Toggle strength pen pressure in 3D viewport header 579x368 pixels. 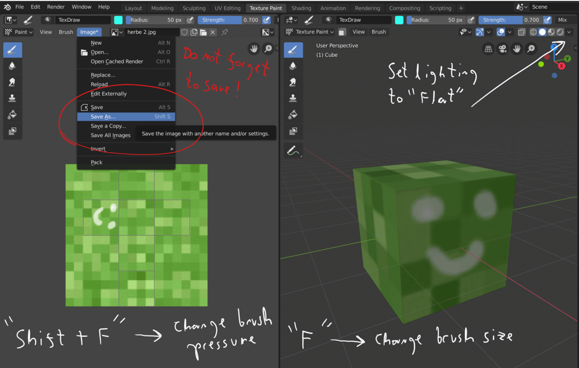pos(547,20)
